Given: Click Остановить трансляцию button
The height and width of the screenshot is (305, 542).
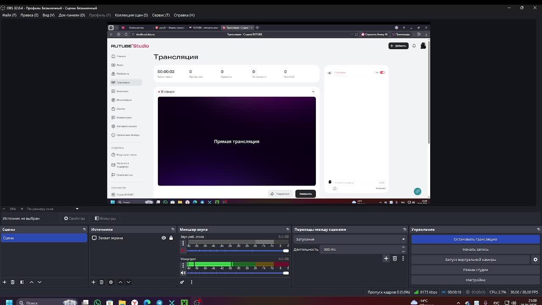Looking at the screenshot, I should coord(476,239).
